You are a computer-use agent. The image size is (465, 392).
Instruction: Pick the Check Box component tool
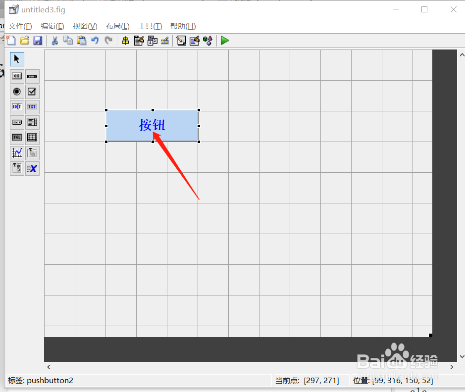pos(32,92)
